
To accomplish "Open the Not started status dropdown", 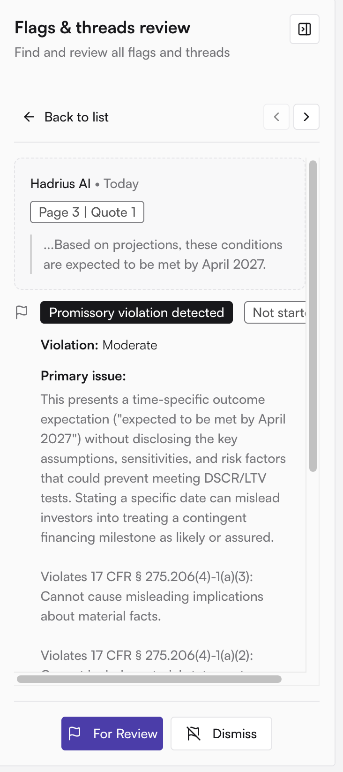I will [x=276, y=312].
